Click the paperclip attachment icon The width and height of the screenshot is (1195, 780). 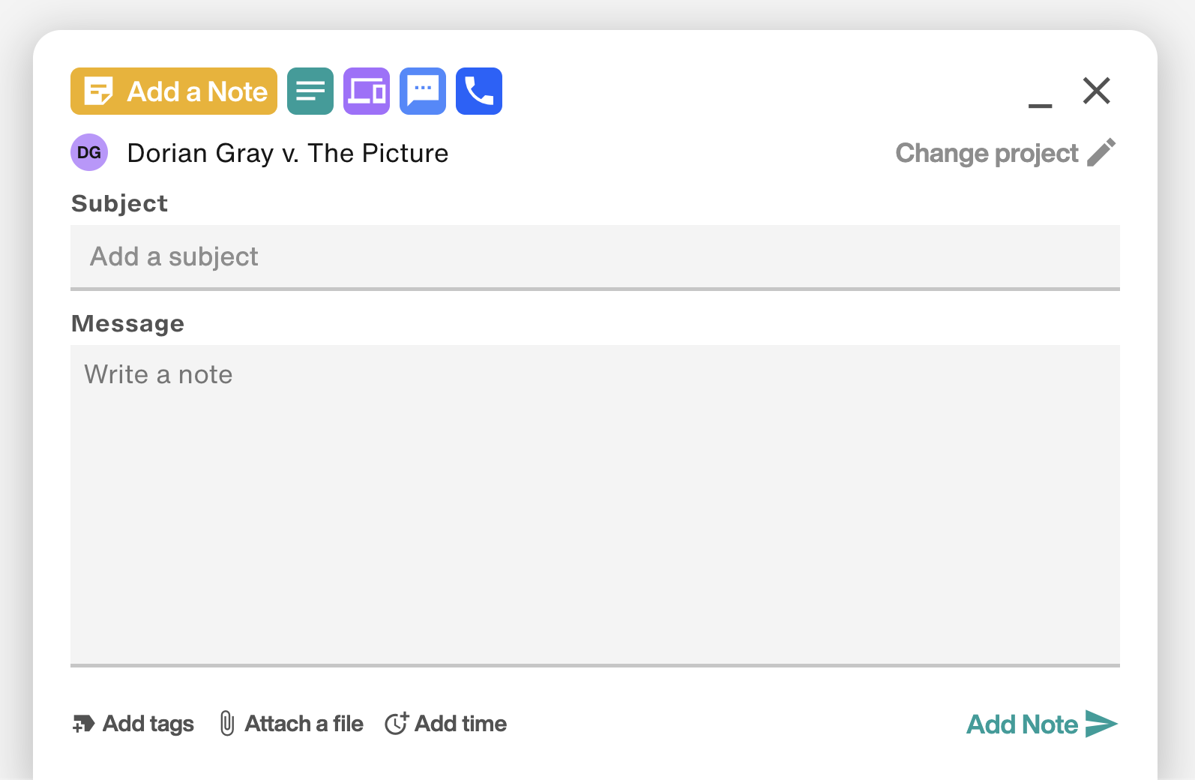(227, 724)
